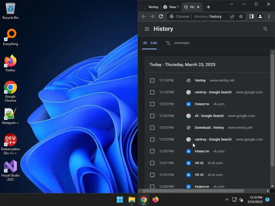Open File Explorer from the taskbar
This screenshot has height=206, width=275.
[132, 200]
